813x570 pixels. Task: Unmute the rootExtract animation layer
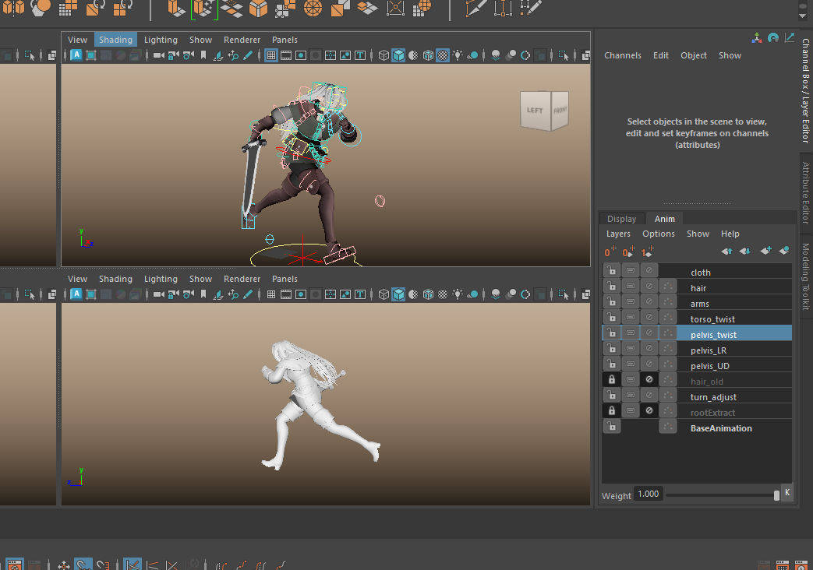tap(649, 411)
